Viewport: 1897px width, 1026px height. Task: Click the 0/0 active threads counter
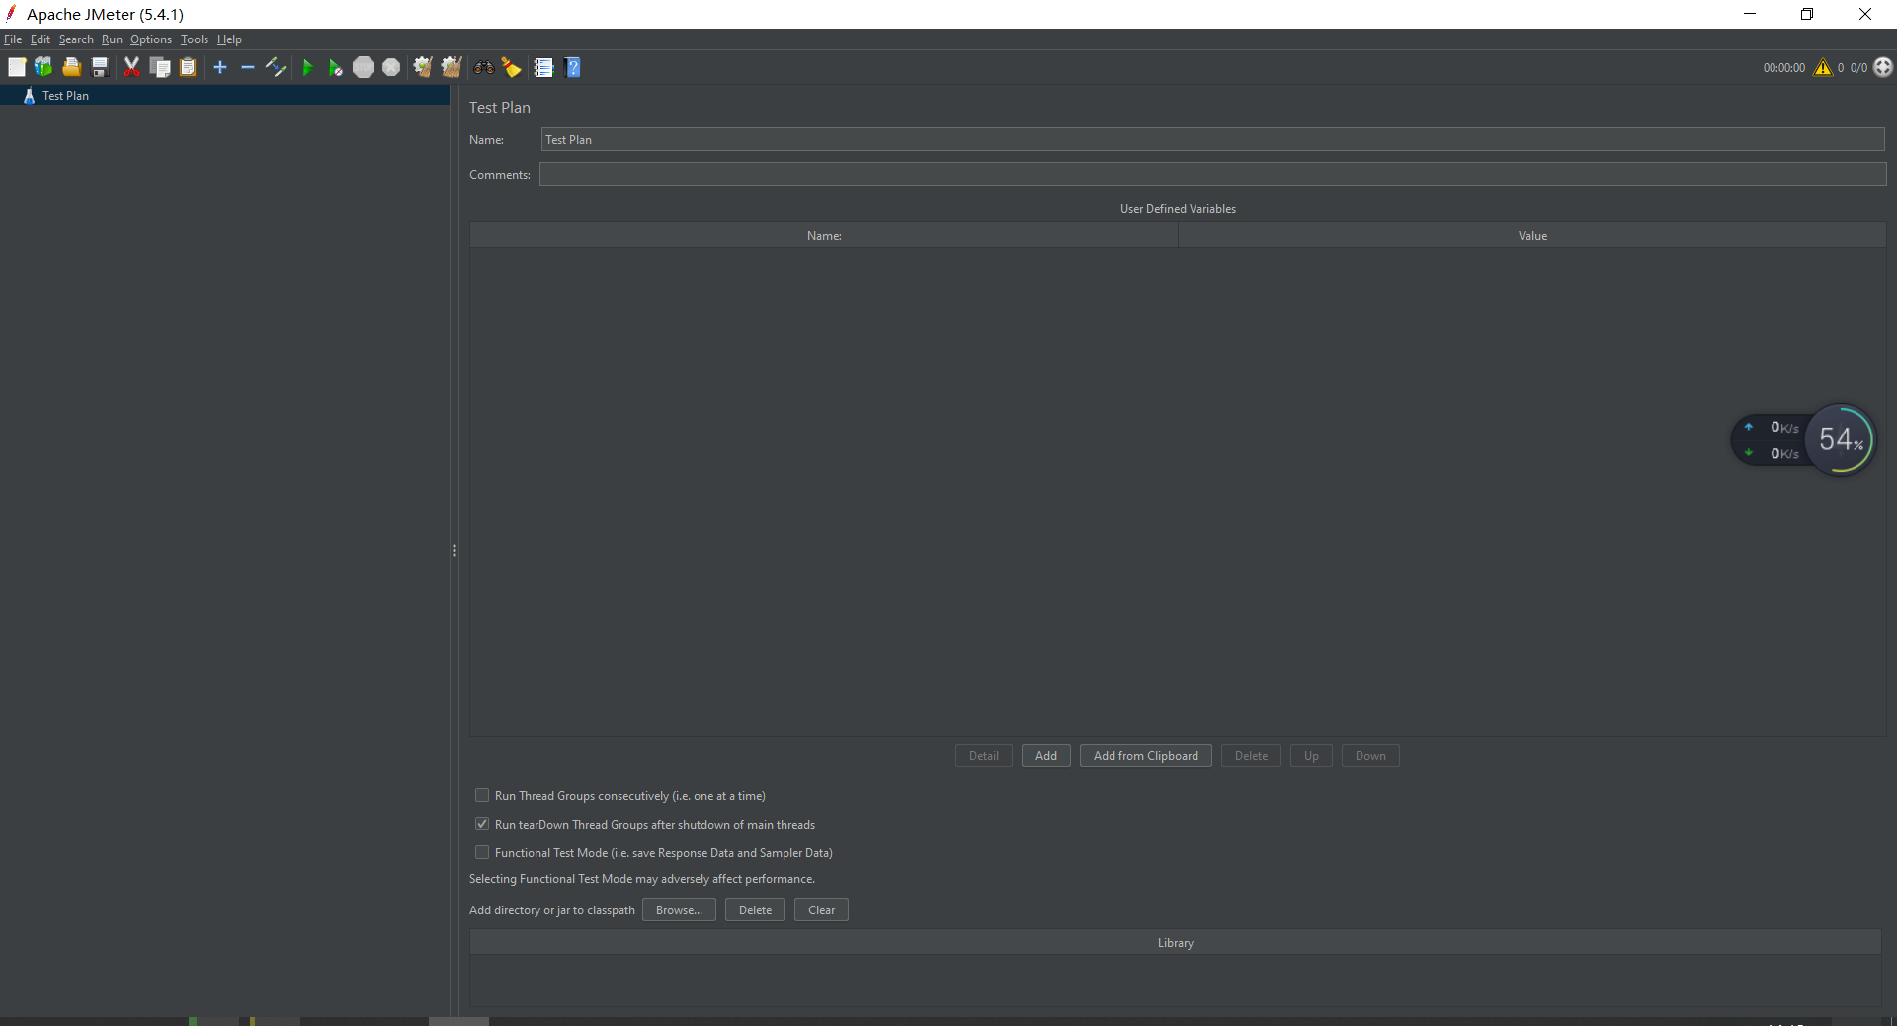tap(1858, 68)
